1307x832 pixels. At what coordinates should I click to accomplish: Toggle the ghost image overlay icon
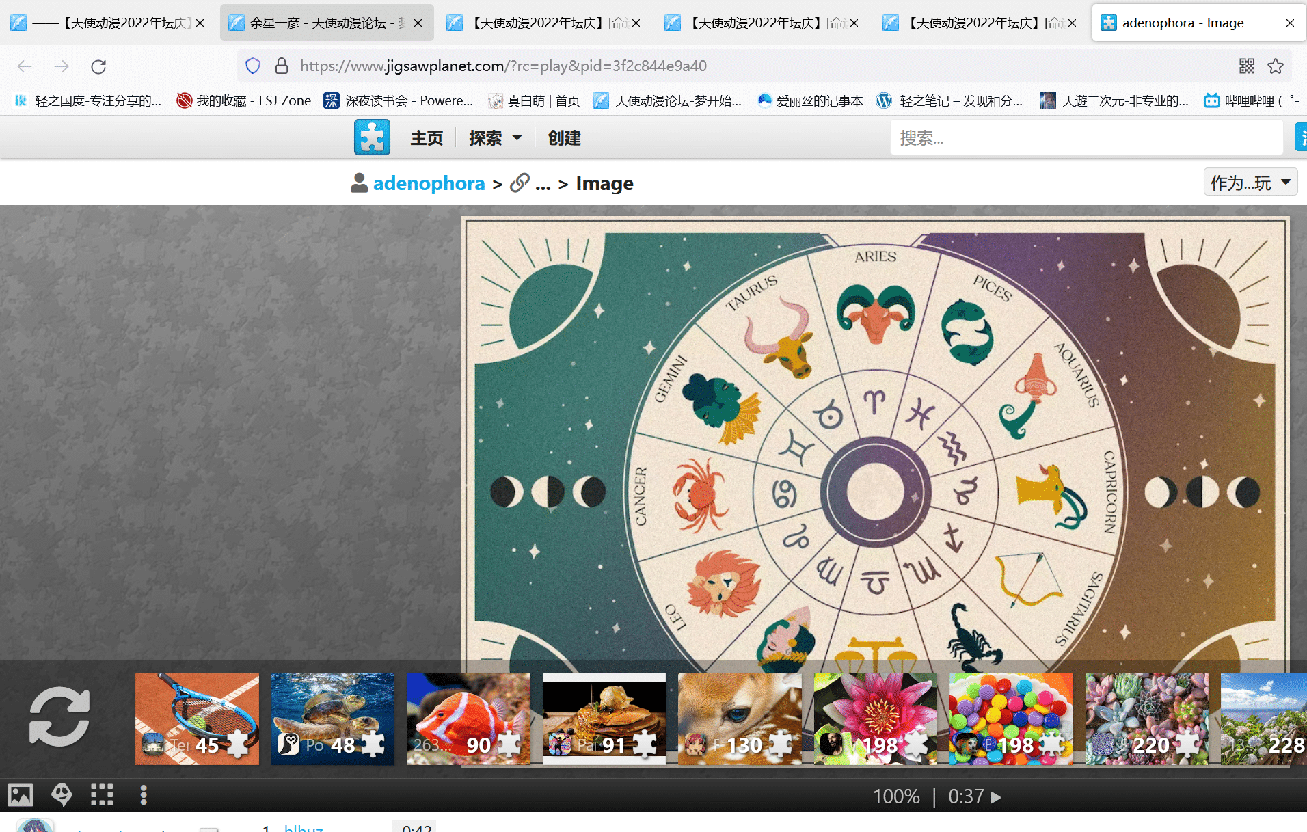pyautogui.click(x=62, y=795)
